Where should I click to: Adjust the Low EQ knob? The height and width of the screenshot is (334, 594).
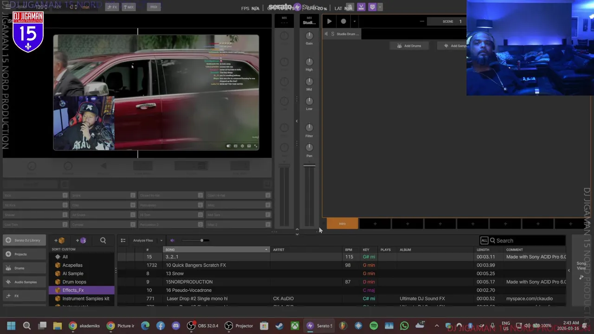click(309, 101)
